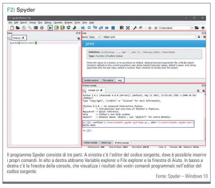
Task: Switch to the Help tab at pane bottom
Action: coord(120,80)
